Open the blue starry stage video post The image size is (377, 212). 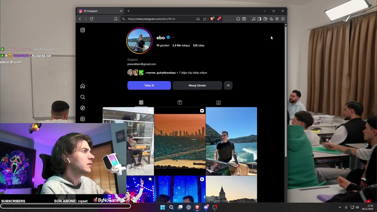tap(180, 189)
